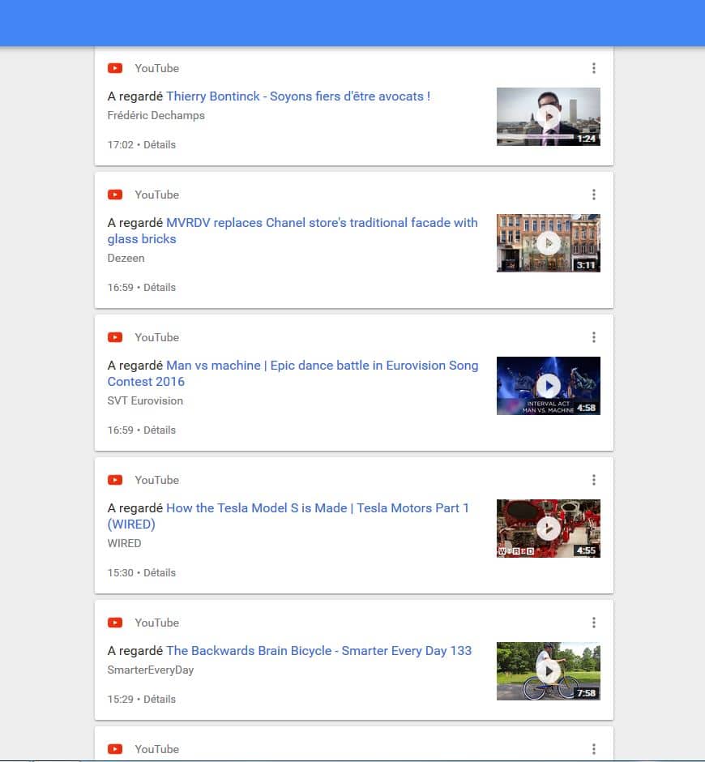This screenshot has height=762, width=705.
Task: Open more options for Backwards Brain Bicycle entry
Action: [593, 623]
